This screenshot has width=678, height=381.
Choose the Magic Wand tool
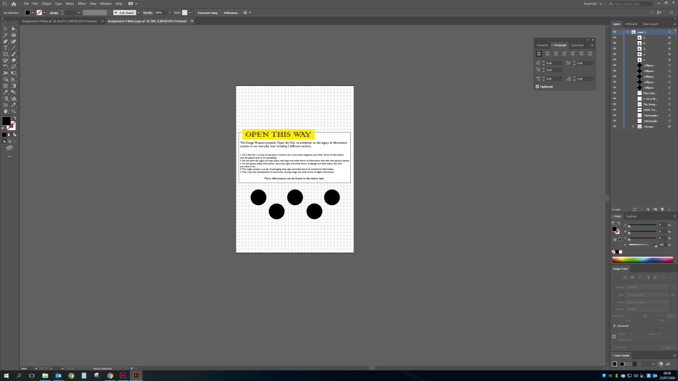(x=6, y=35)
